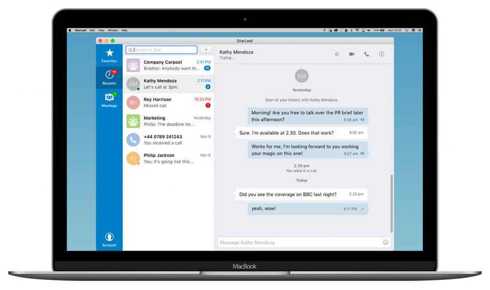Click the plus button next to search
Image resolution: width=490 pixels, height=290 pixels.
click(x=206, y=50)
